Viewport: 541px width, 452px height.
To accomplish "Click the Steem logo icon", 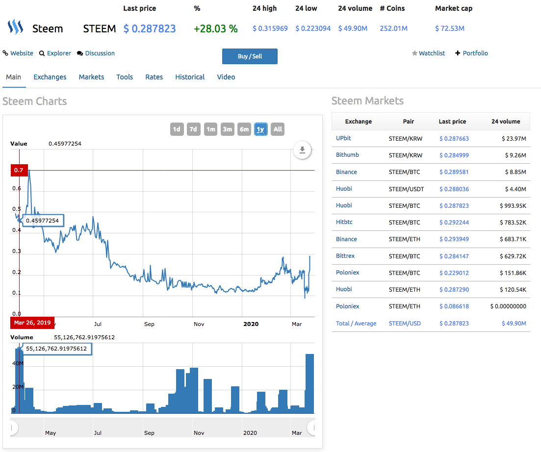I will coord(15,27).
